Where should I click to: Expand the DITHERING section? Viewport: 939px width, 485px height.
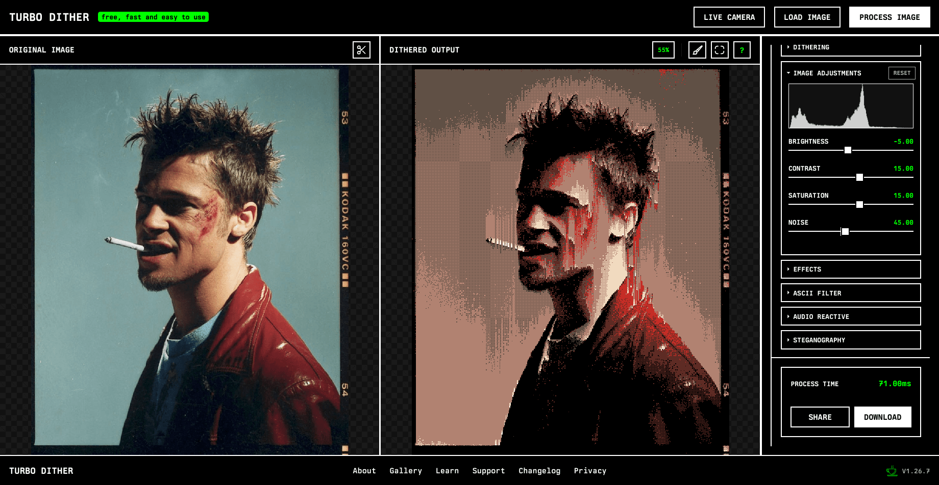850,47
